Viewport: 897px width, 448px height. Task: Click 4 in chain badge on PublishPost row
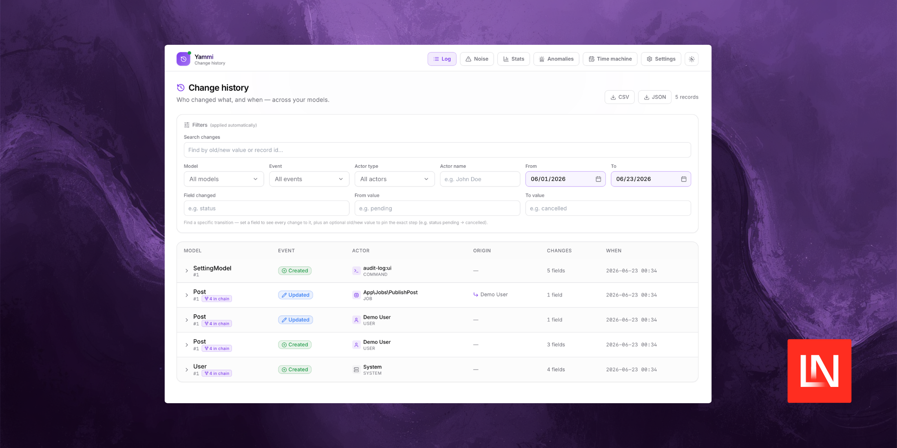tap(217, 299)
